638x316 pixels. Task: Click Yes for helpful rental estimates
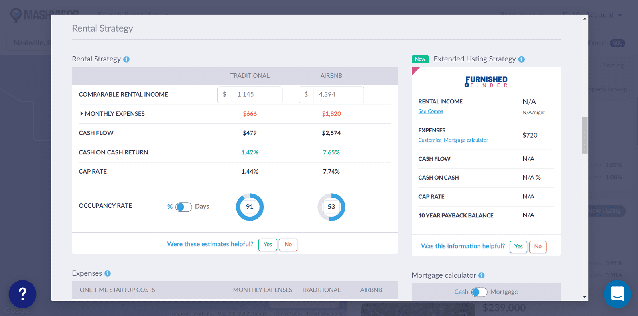pos(268,245)
